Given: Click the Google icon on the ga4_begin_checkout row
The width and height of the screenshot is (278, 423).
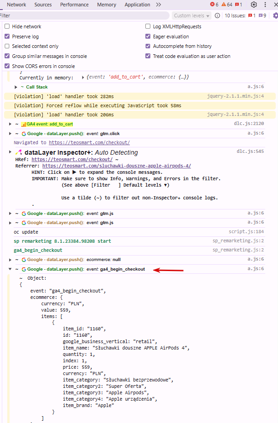Looking at the screenshot, I should (x=24, y=269).
